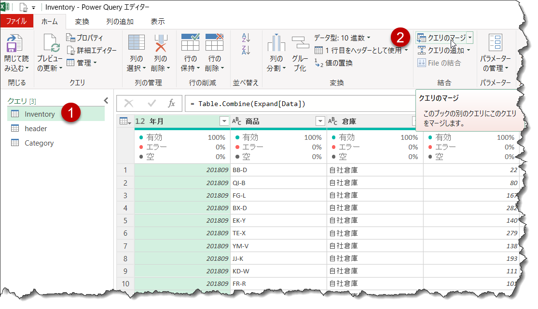Click the Choose Columns (列の選択) icon
This screenshot has height=309, width=538.
136,43
